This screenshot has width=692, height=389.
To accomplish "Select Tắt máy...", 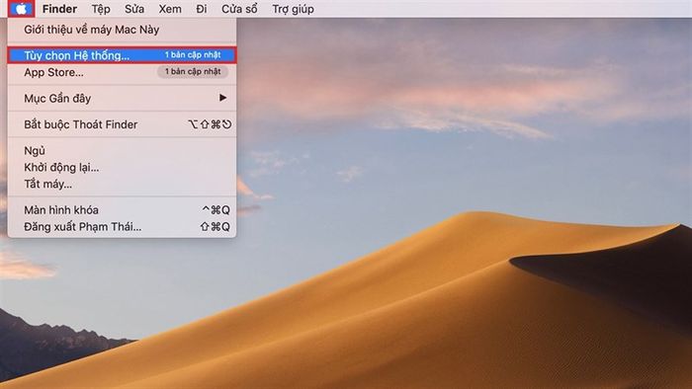I will tap(122, 184).
